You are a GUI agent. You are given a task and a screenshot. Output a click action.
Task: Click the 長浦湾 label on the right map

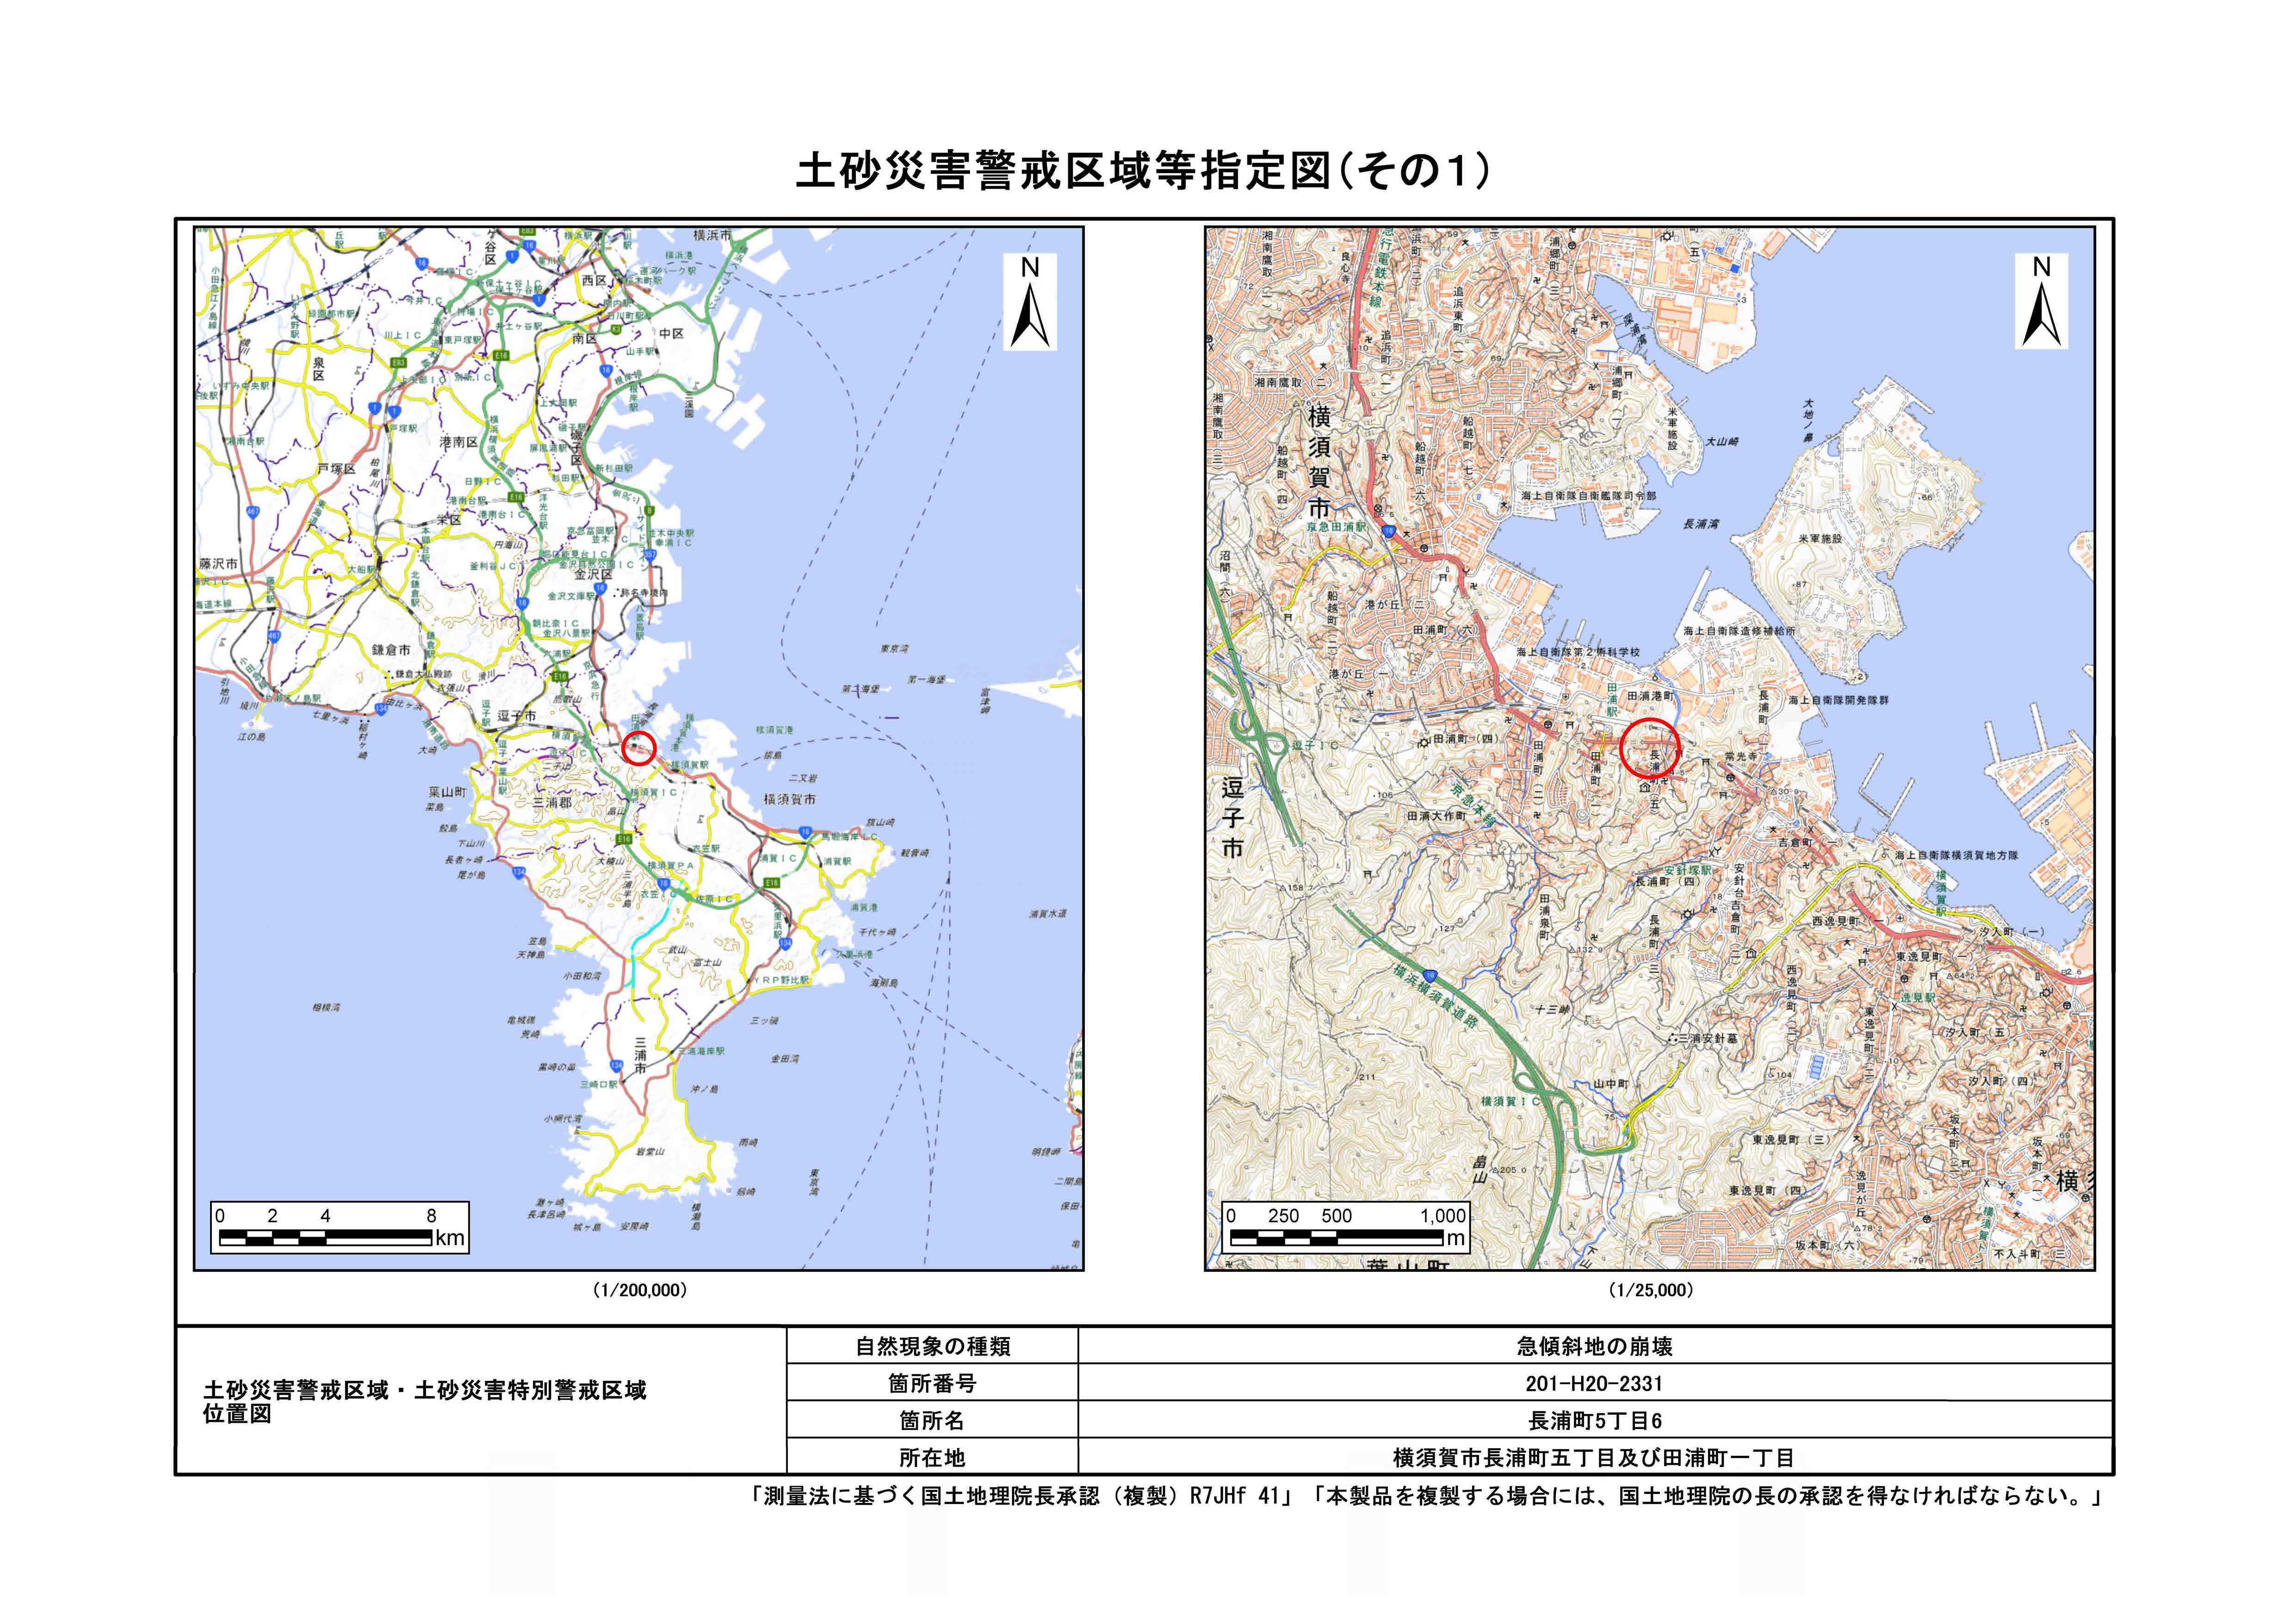click(1701, 523)
